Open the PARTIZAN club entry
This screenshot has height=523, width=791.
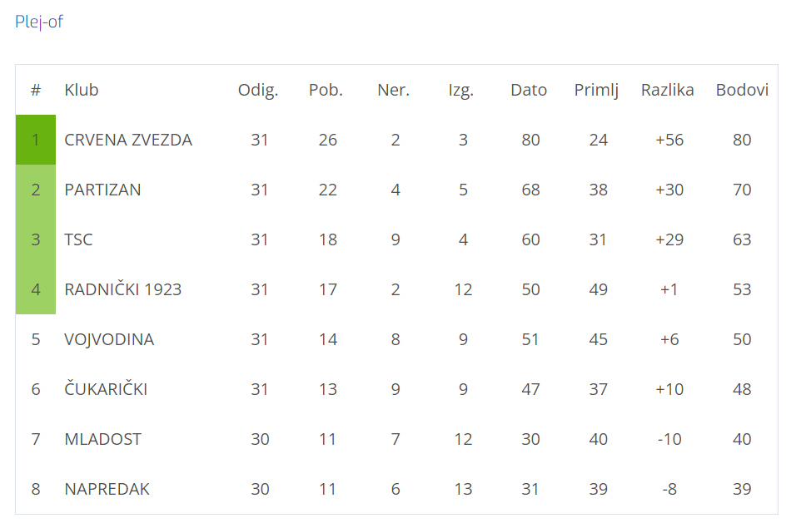pyautogui.click(x=102, y=190)
